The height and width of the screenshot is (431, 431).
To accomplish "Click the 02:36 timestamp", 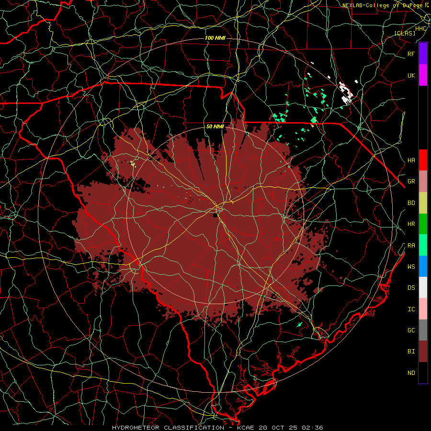I will (314, 428).
